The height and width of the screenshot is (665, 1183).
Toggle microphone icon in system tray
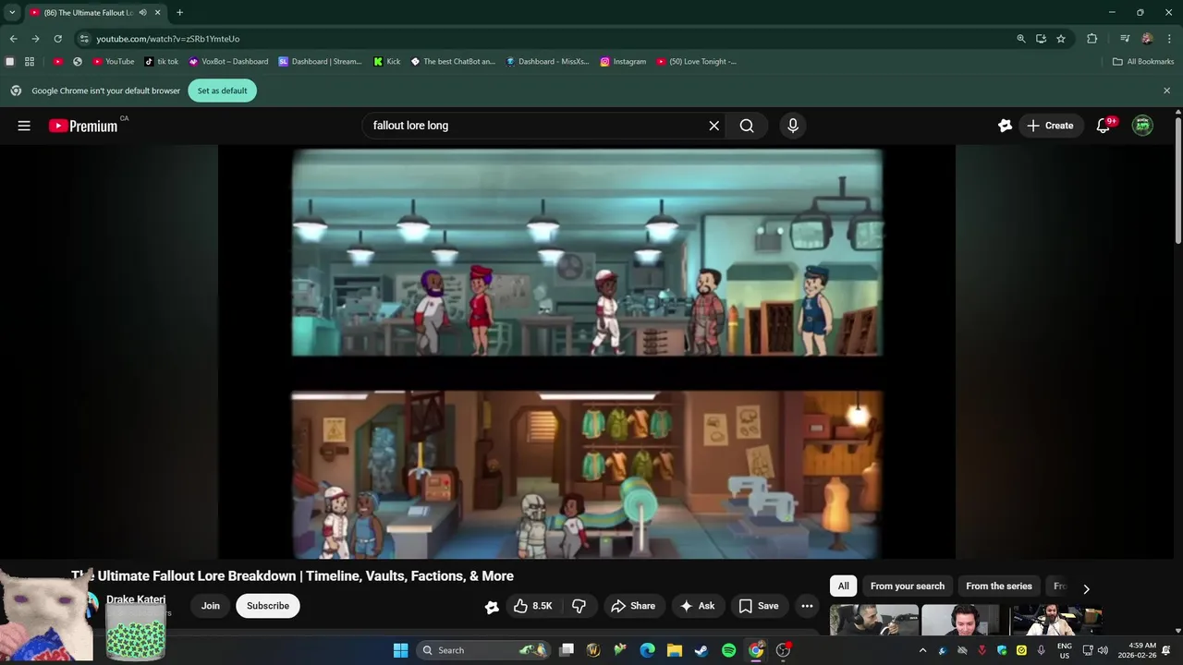1042,650
